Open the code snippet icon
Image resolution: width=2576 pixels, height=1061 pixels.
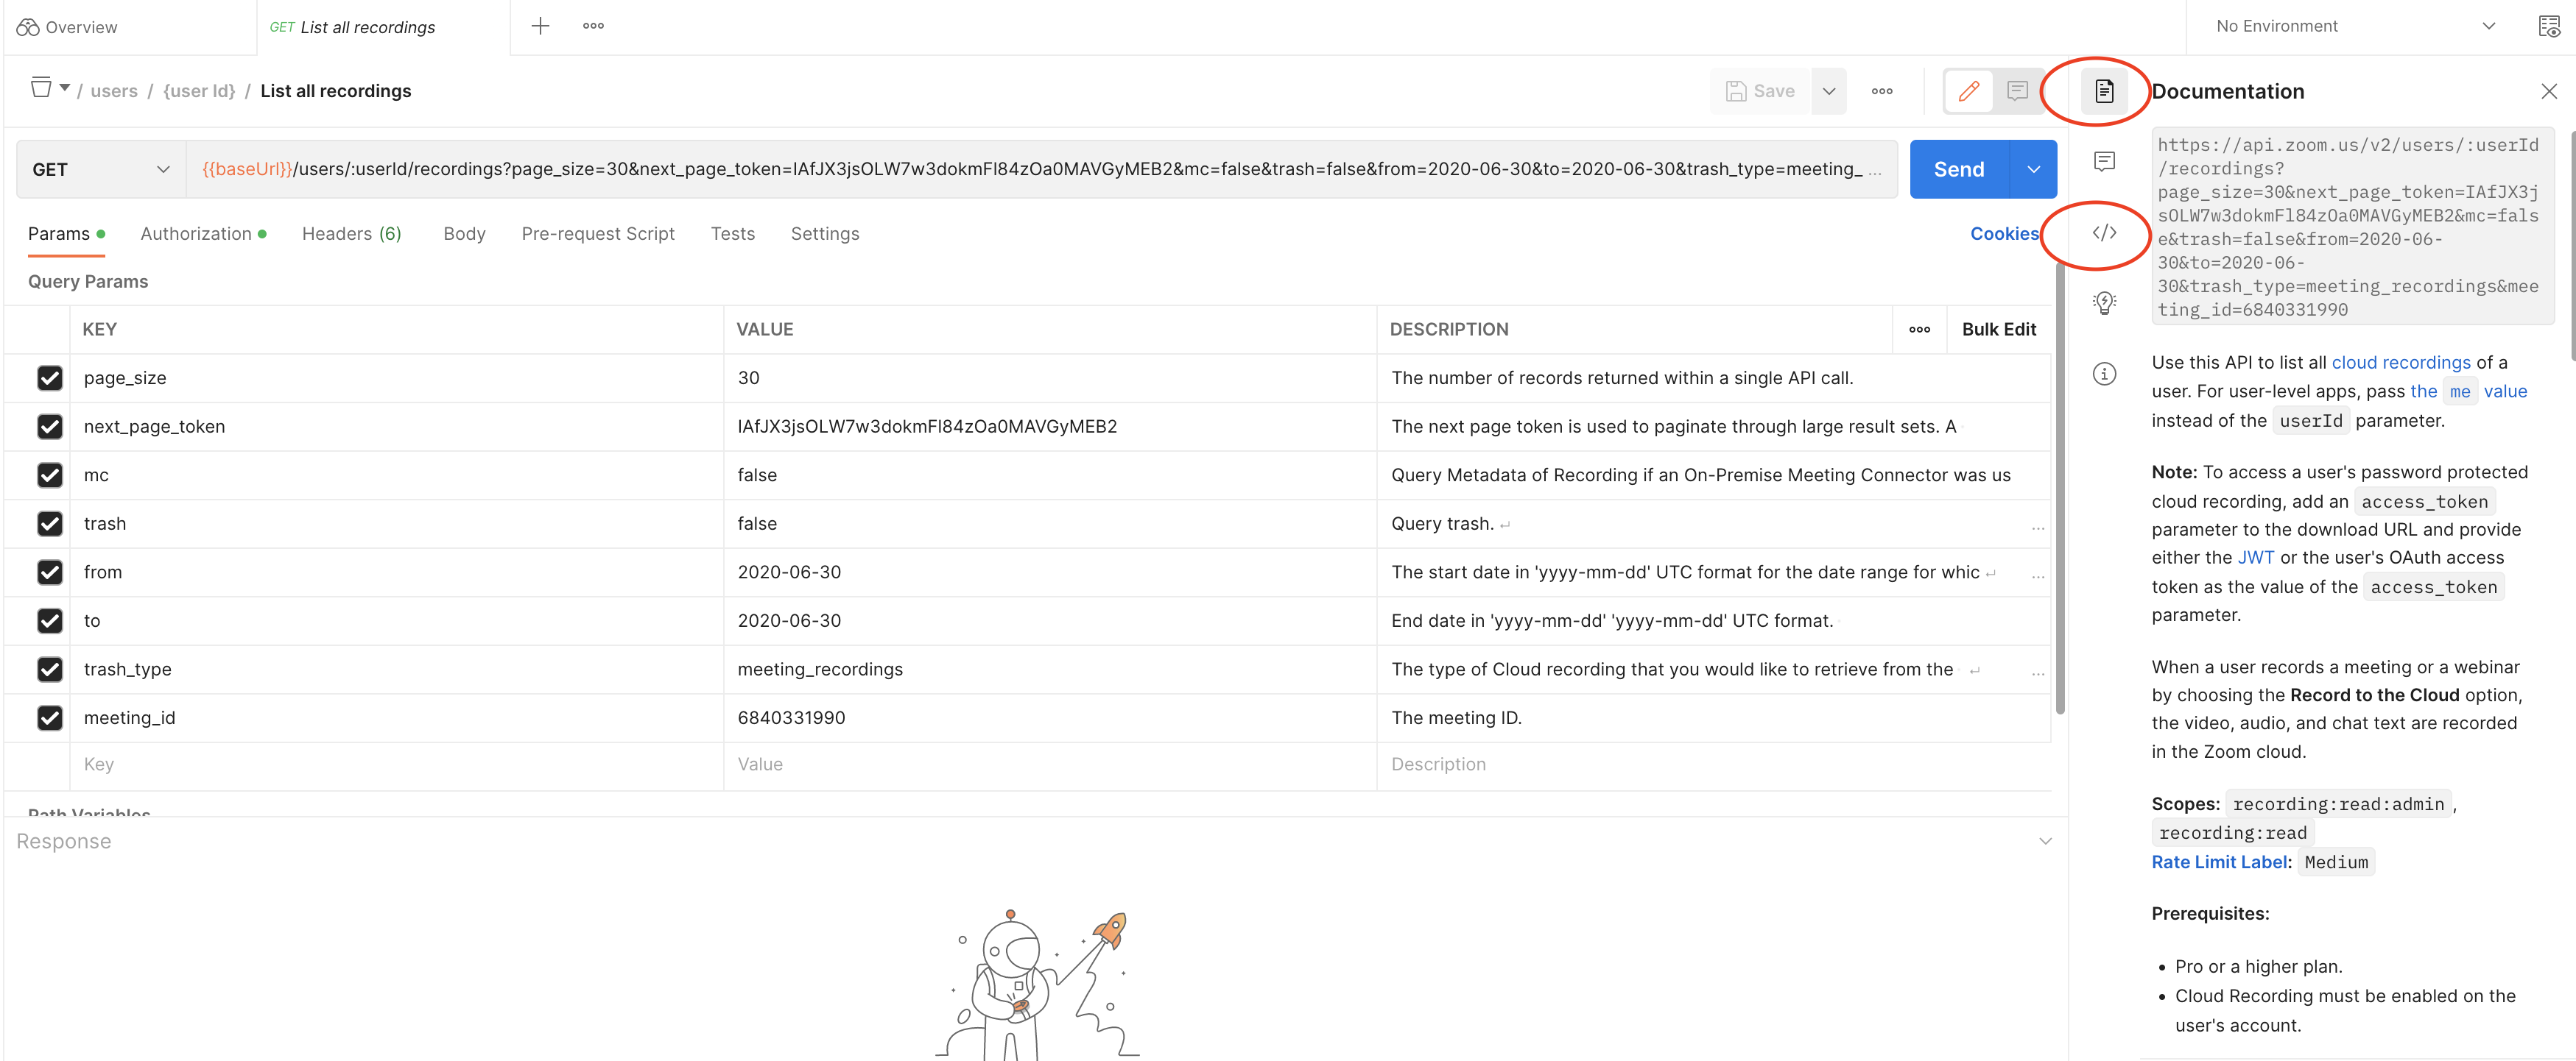coord(2104,233)
